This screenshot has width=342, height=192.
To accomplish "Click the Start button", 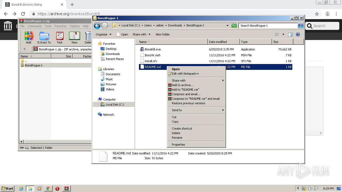I will coord(7,189).
